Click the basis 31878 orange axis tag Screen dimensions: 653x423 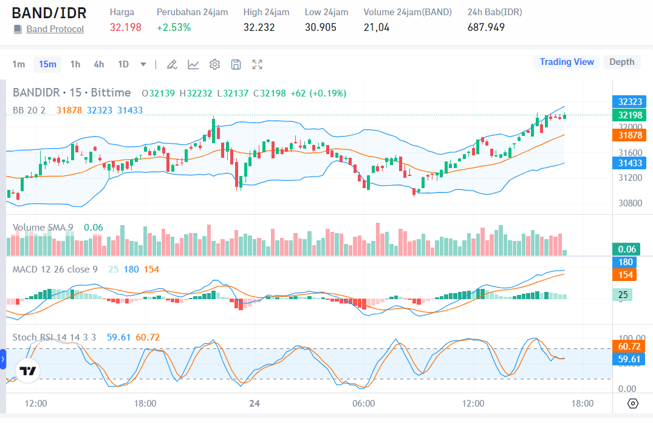pos(629,135)
